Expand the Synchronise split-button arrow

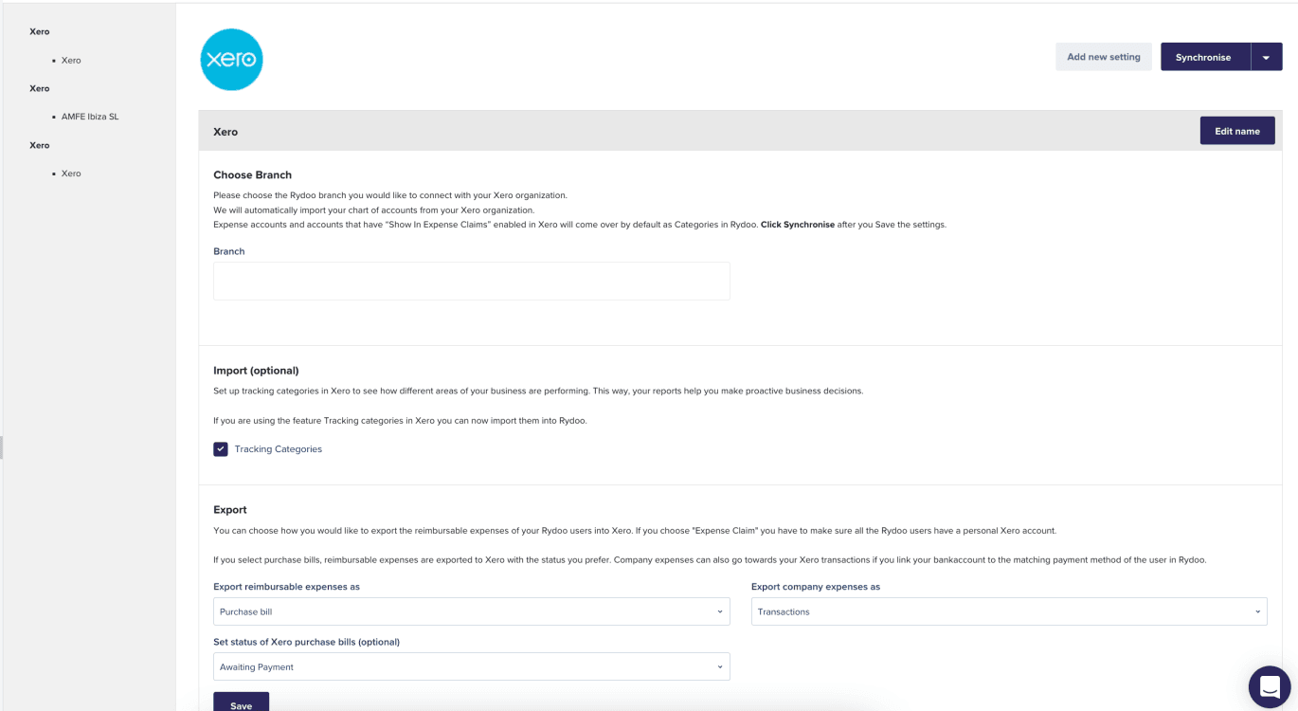(1267, 58)
